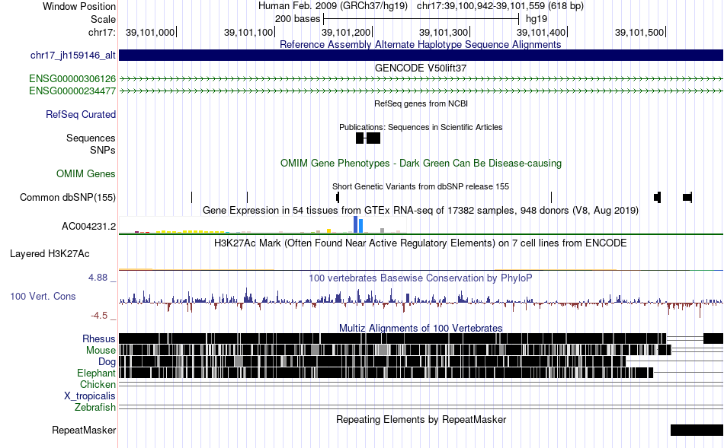Image resolution: width=724 pixels, height=448 pixels.
Task: Click the Dog species label
Action: [x=107, y=362]
